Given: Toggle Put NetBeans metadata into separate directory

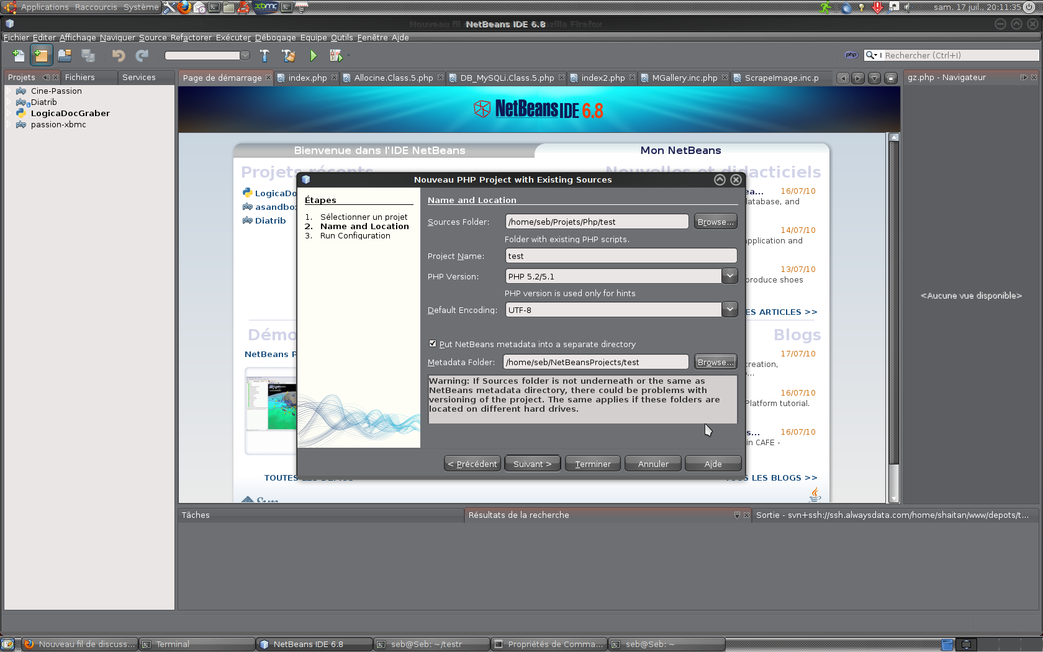Looking at the screenshot, I should click(433, 343).
